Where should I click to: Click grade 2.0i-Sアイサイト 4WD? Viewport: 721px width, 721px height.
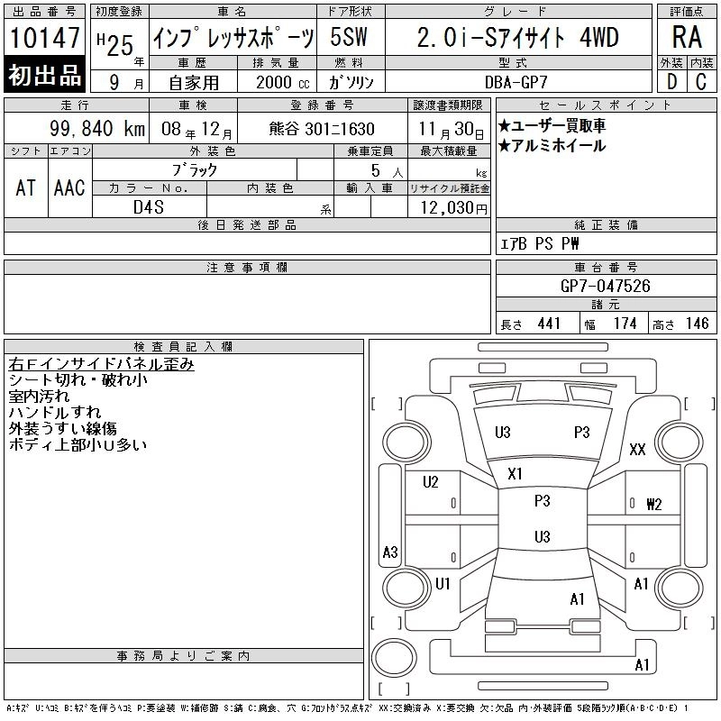tap(517, 37)
